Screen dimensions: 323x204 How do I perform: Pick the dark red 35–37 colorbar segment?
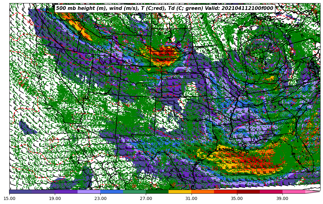(248, 192)
